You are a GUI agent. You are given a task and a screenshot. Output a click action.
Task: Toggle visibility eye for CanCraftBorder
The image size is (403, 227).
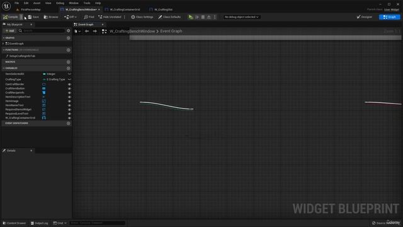point(69,84)
